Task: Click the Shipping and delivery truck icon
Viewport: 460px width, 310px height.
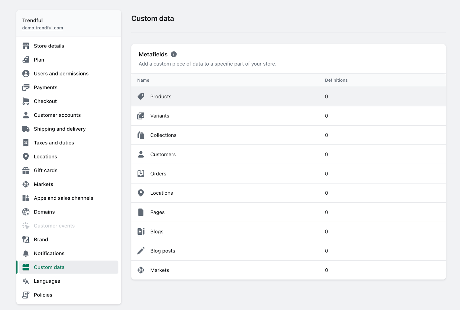Action: [26, 129]
